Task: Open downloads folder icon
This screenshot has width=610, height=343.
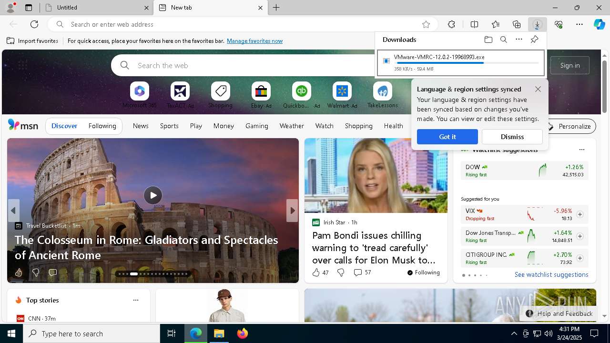Action: point(488,40)
